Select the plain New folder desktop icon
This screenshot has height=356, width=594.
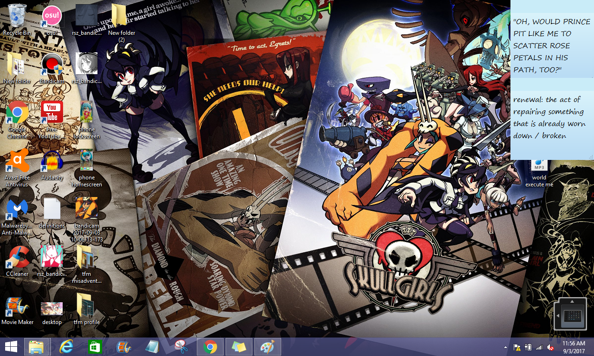click(17, 68)
